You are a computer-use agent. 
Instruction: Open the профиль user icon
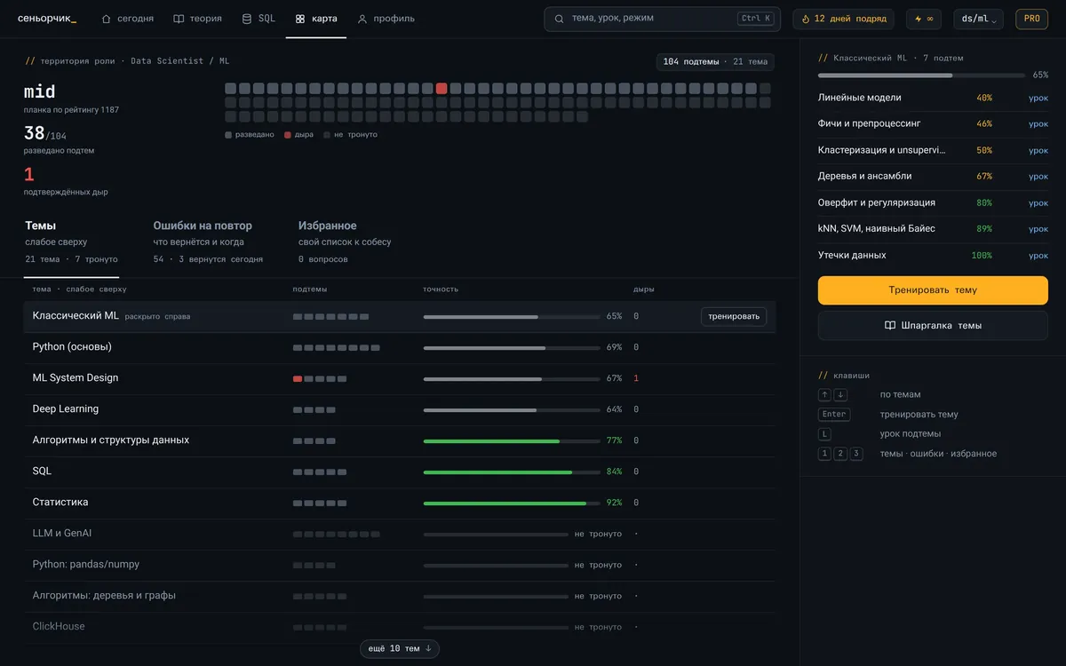point(362,19)
